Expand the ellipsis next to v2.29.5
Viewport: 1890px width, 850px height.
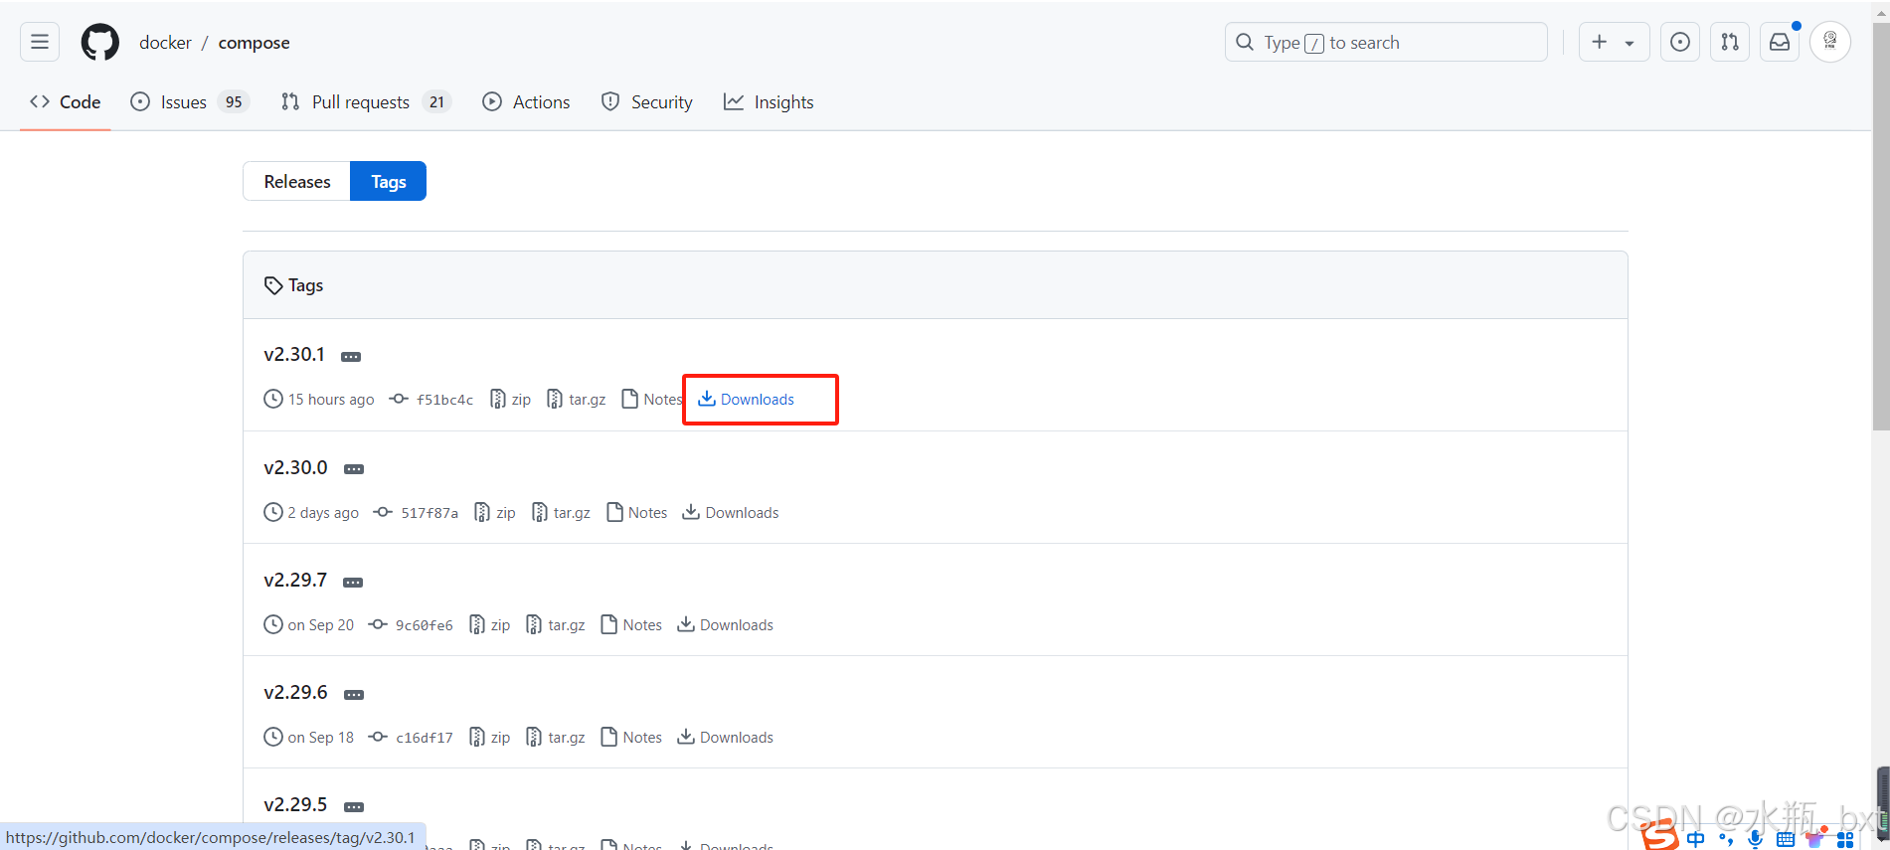point(354,807)
